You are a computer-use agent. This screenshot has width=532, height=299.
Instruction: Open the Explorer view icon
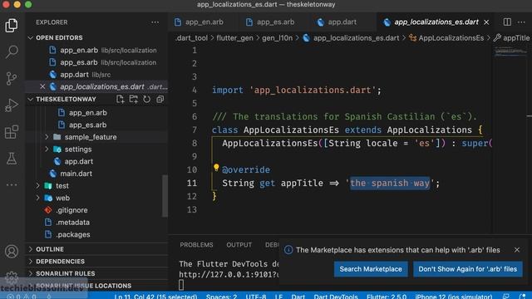point(12,26)
